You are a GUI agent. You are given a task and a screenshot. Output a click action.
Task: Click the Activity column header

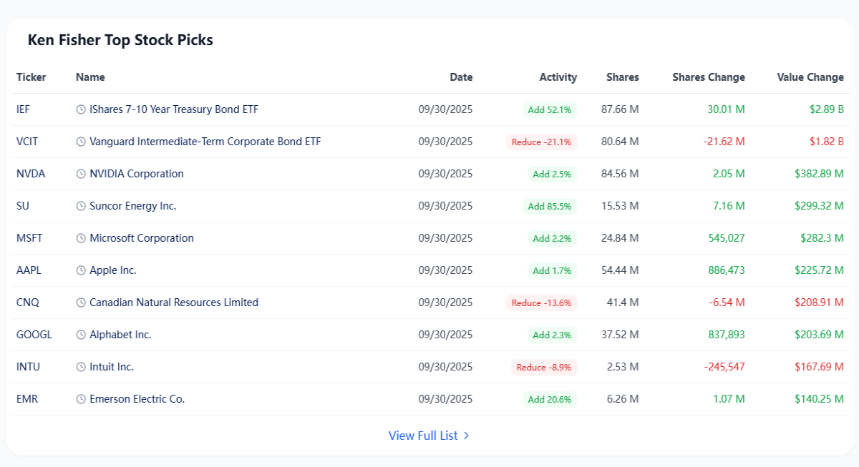pyautogui.click(x=558, y=77)
